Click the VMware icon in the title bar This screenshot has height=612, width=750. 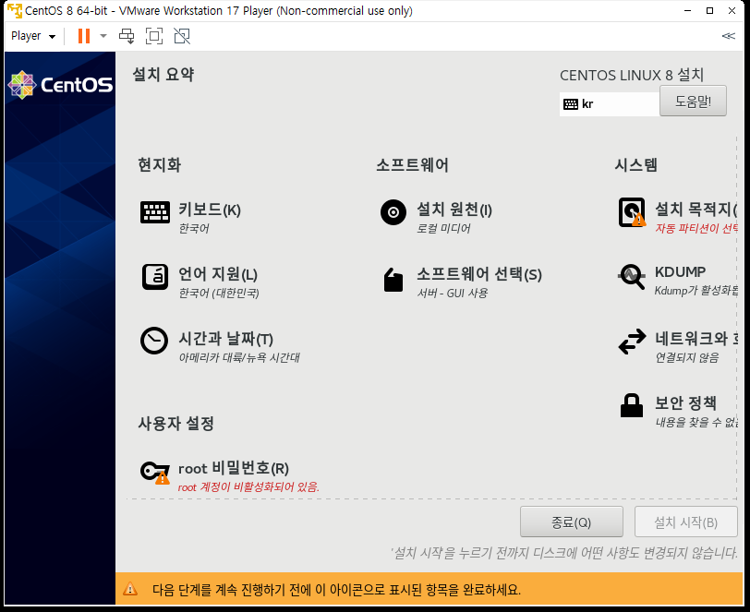(15, 10)
